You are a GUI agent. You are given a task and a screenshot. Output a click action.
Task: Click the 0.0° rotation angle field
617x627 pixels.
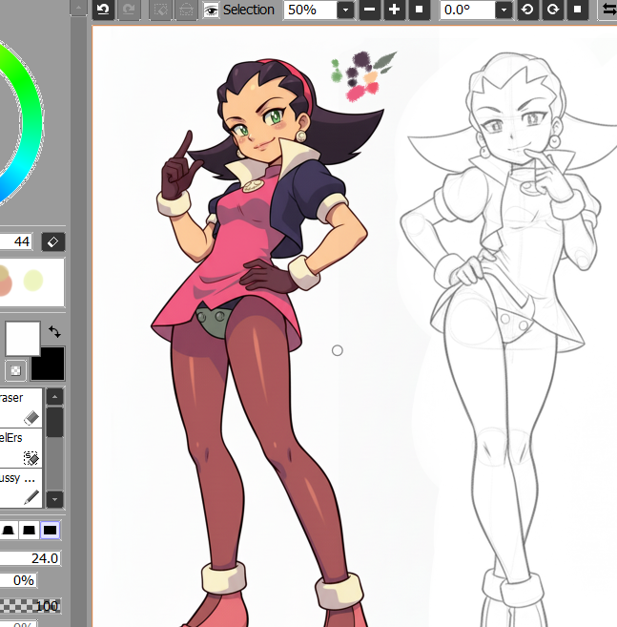pos(467,10)
